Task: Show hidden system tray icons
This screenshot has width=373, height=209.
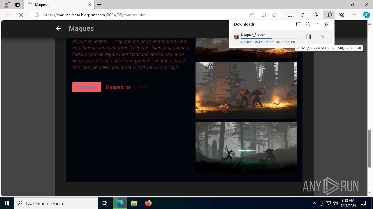Action: [x=314, y=203]
